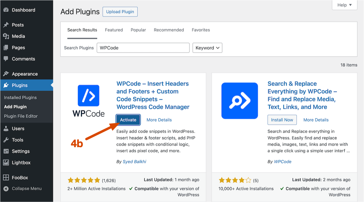This screenshot has height=202, width=364.
Task: Click the Activate button for WPCode
Action: point(128,120)
